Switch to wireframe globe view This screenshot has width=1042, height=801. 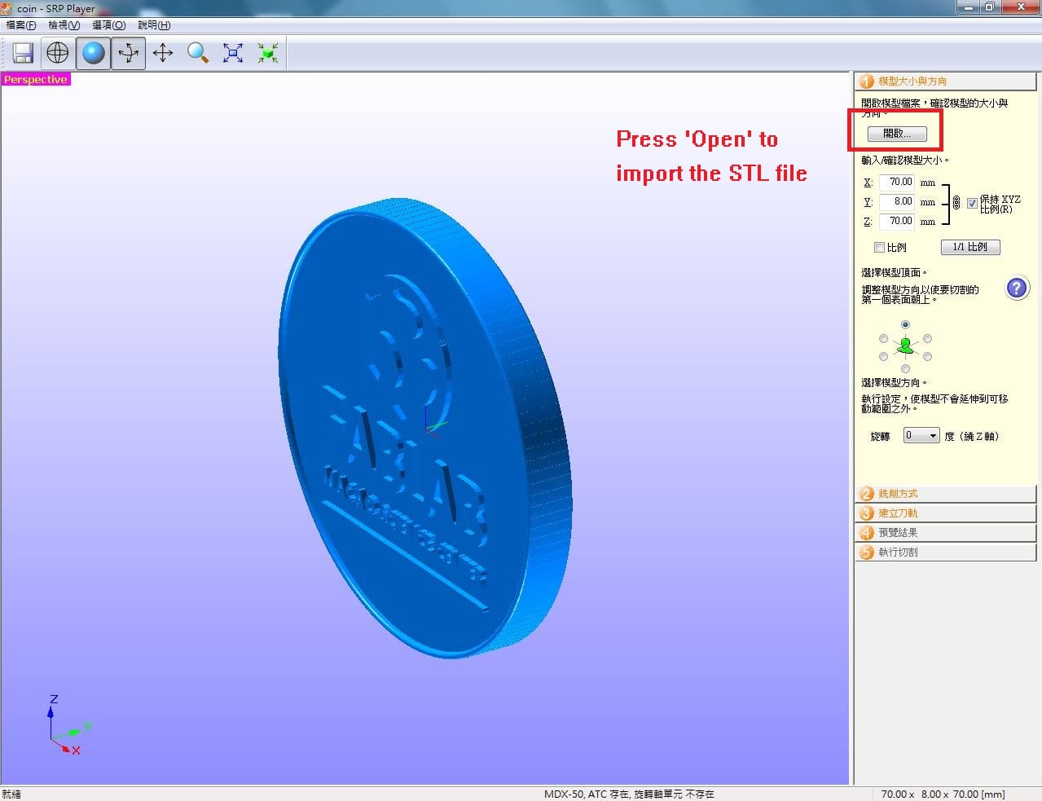coord(58,54)
